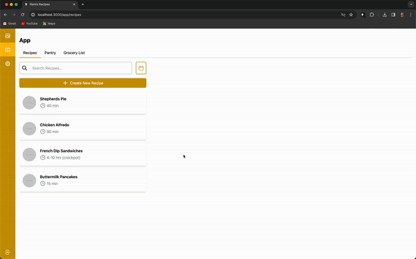Click the logout icon at sidebar bottom
Screen dimensions: 416x259
(8, 252)
